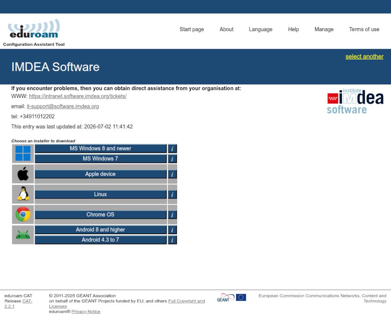Click the IMDEA Software institute logo
The image size is (391, 319).
pyautogui.click(x=355, y=101)
